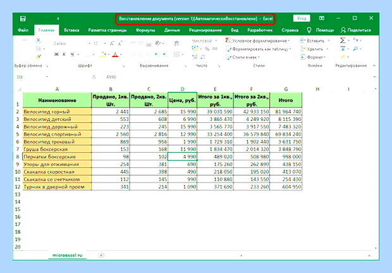This screenshot has height=273, width=392.
Task: Open the Calibri font name box
Action: pos(71,44)
